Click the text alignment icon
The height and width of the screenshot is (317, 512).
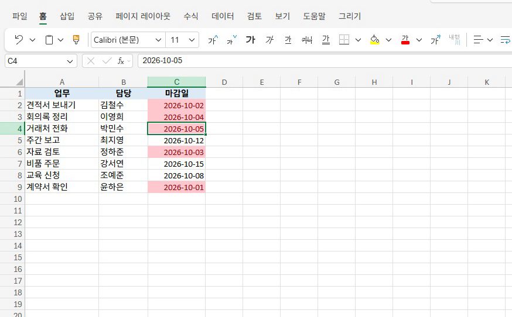478,40
